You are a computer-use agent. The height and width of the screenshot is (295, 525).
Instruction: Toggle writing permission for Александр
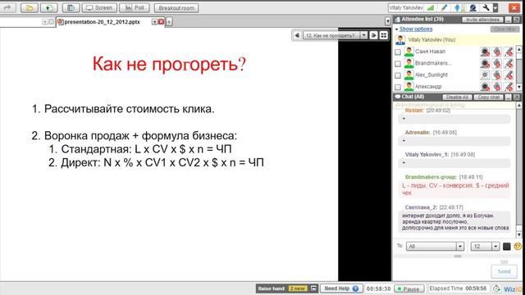[x=509, y=87]
